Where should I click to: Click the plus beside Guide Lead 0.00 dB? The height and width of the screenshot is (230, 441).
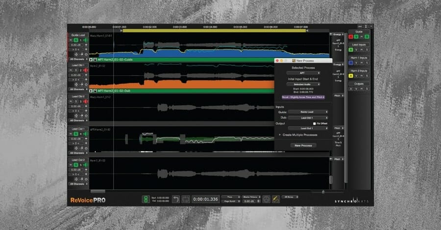[x=86, y=45]
